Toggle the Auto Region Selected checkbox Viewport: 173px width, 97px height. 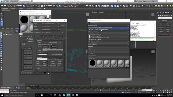point(51,54)
